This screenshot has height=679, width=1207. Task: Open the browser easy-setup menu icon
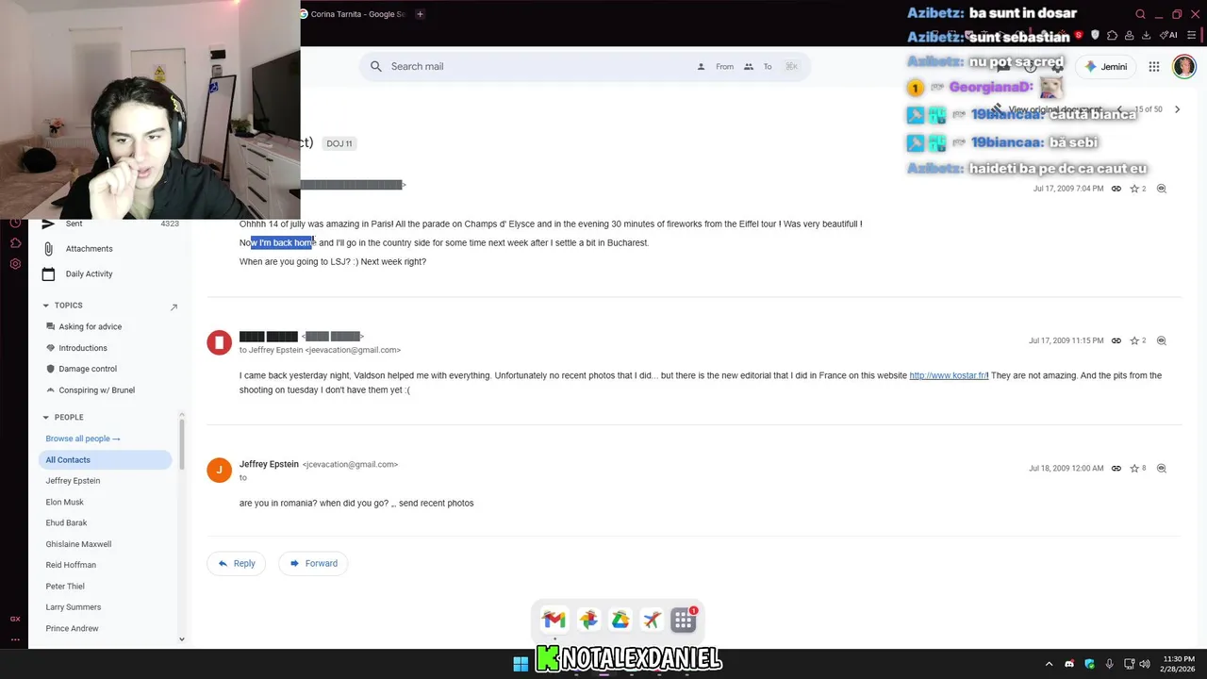coord(1191,35)
